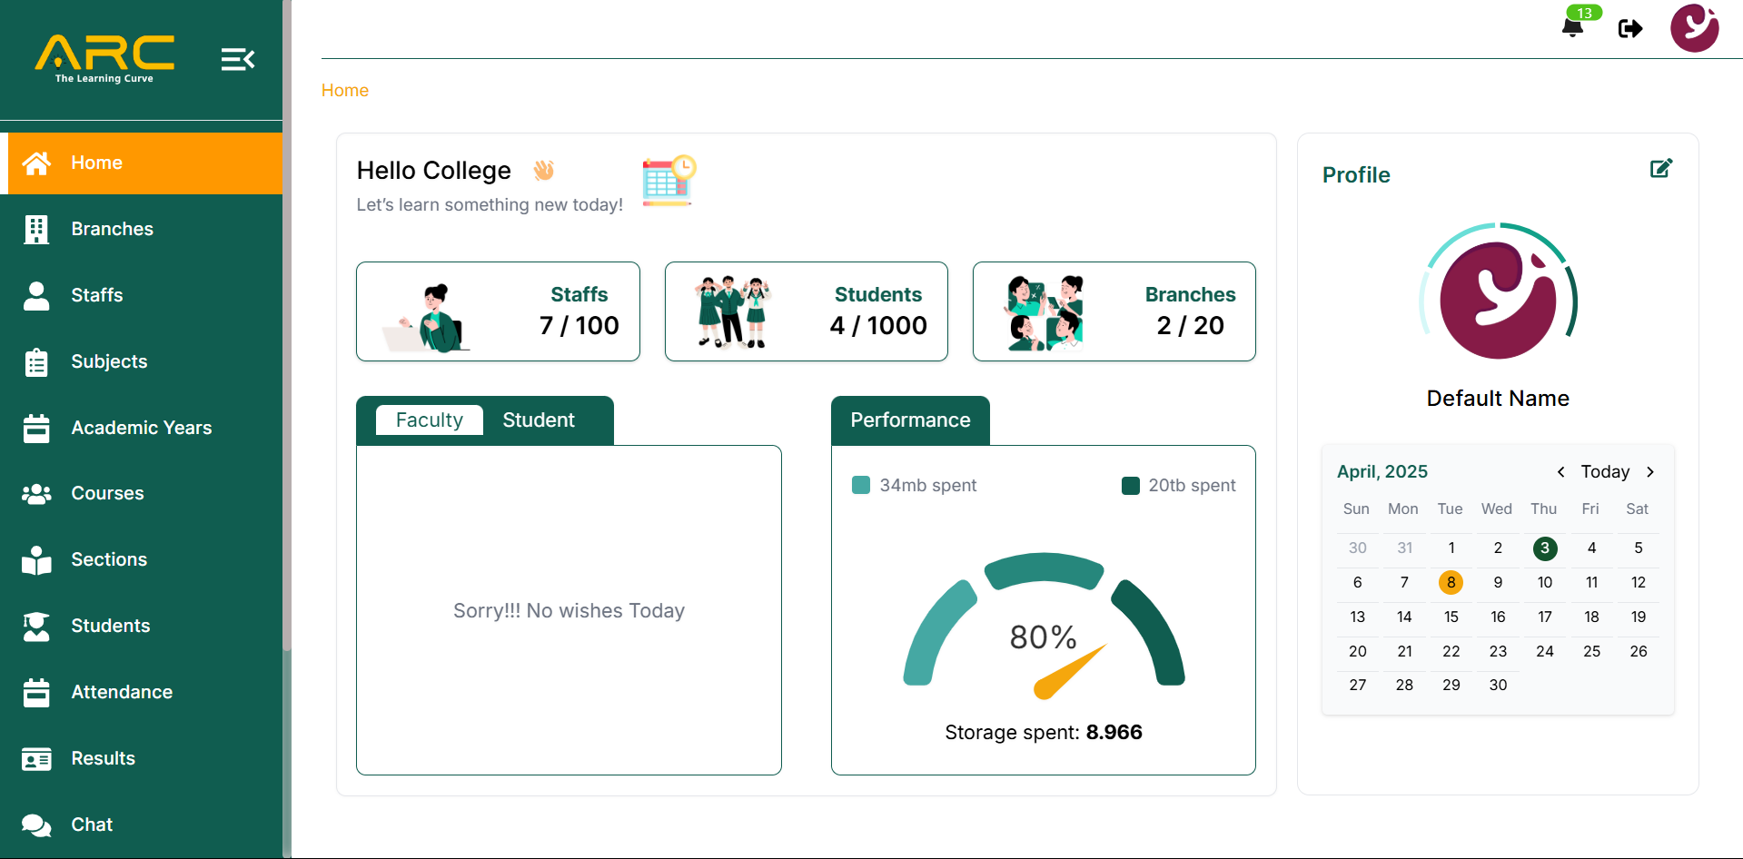Click the 80% storage gauge
The height and width of the screenshot is (859, 1743).
1044,627
